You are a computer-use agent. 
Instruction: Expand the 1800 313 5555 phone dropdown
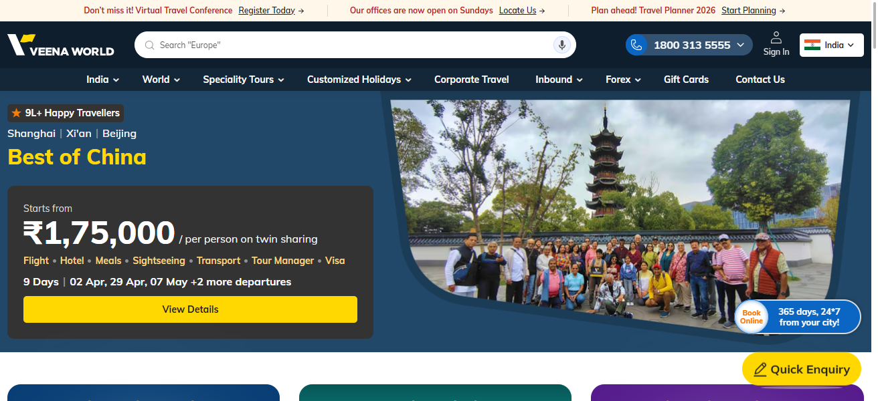[740, 45]
